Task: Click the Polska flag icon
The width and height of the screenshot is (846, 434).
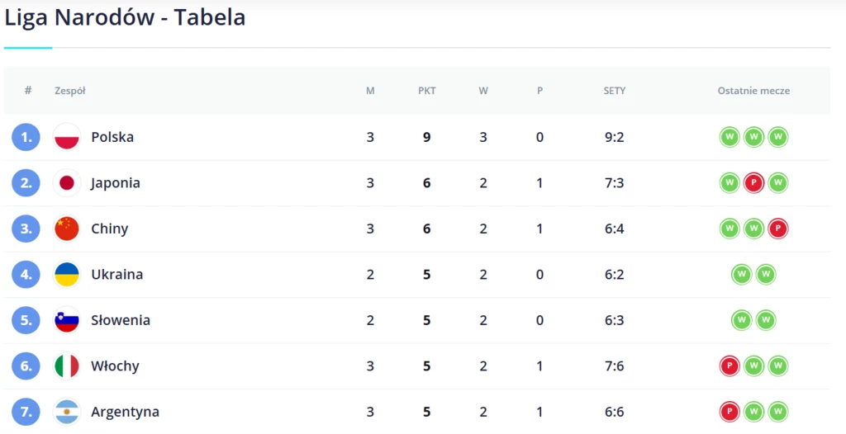Action: (x=67, y=137)
